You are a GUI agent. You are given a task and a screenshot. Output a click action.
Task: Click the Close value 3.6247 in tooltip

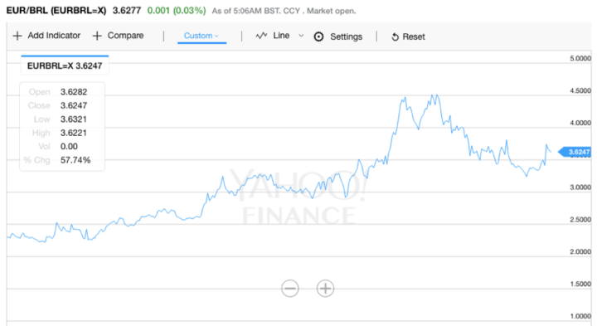[74, 105]
